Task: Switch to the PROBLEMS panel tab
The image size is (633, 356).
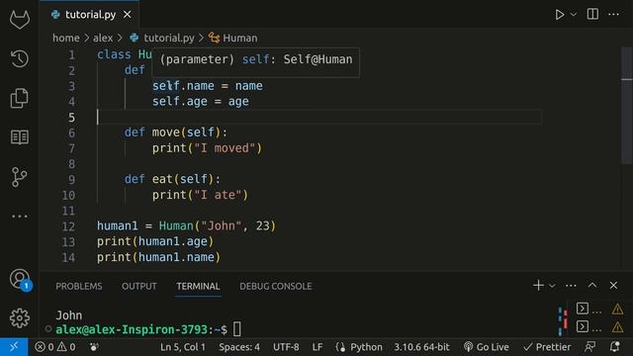Action: pos(79,286)
